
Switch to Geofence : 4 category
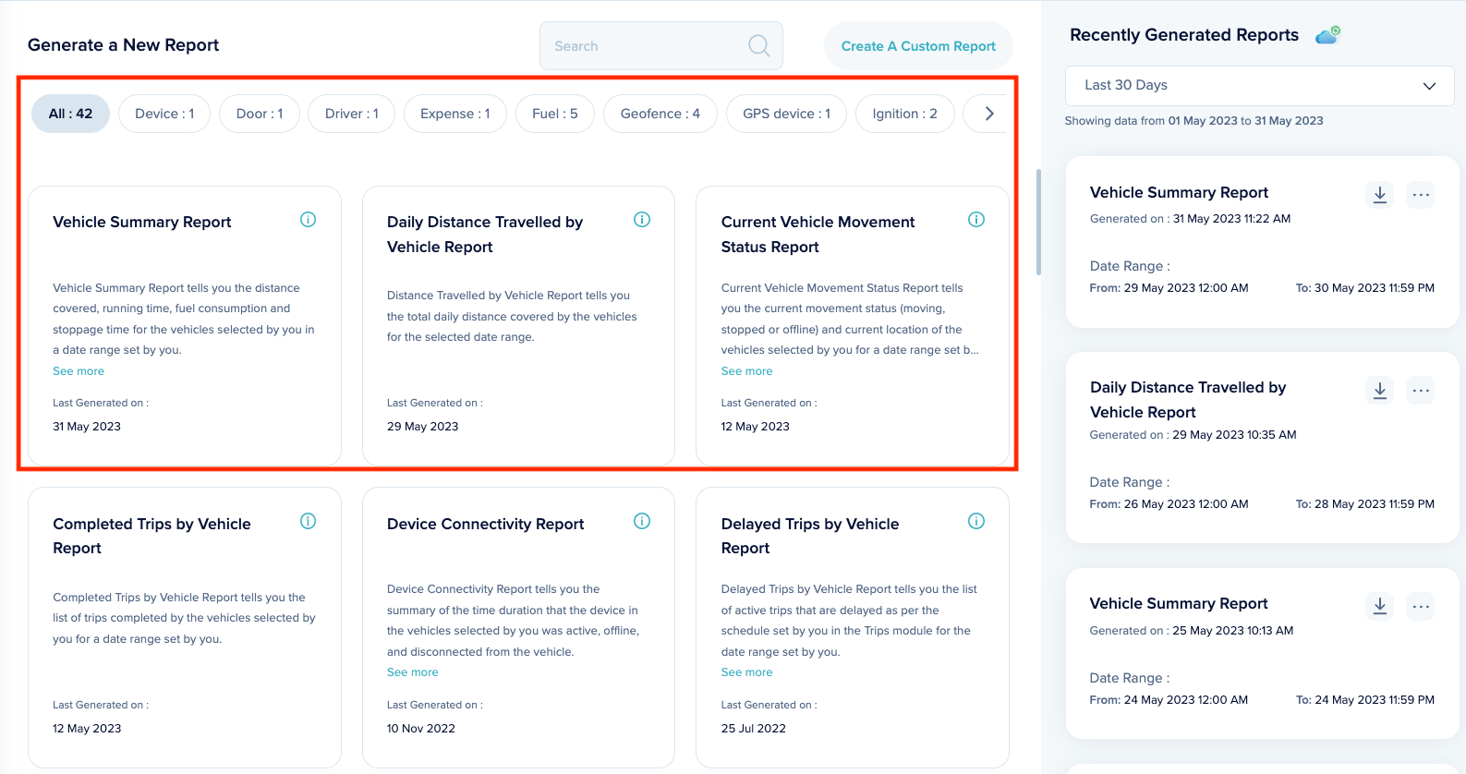[x=660, y=114]
